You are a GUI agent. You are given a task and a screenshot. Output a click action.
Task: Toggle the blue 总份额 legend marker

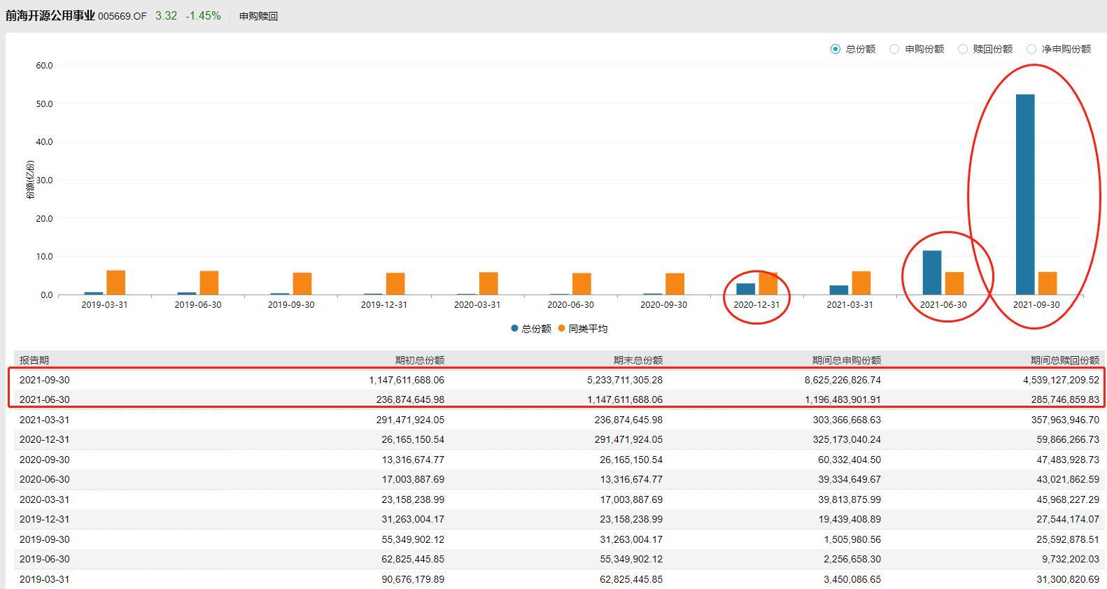[515, 329]
